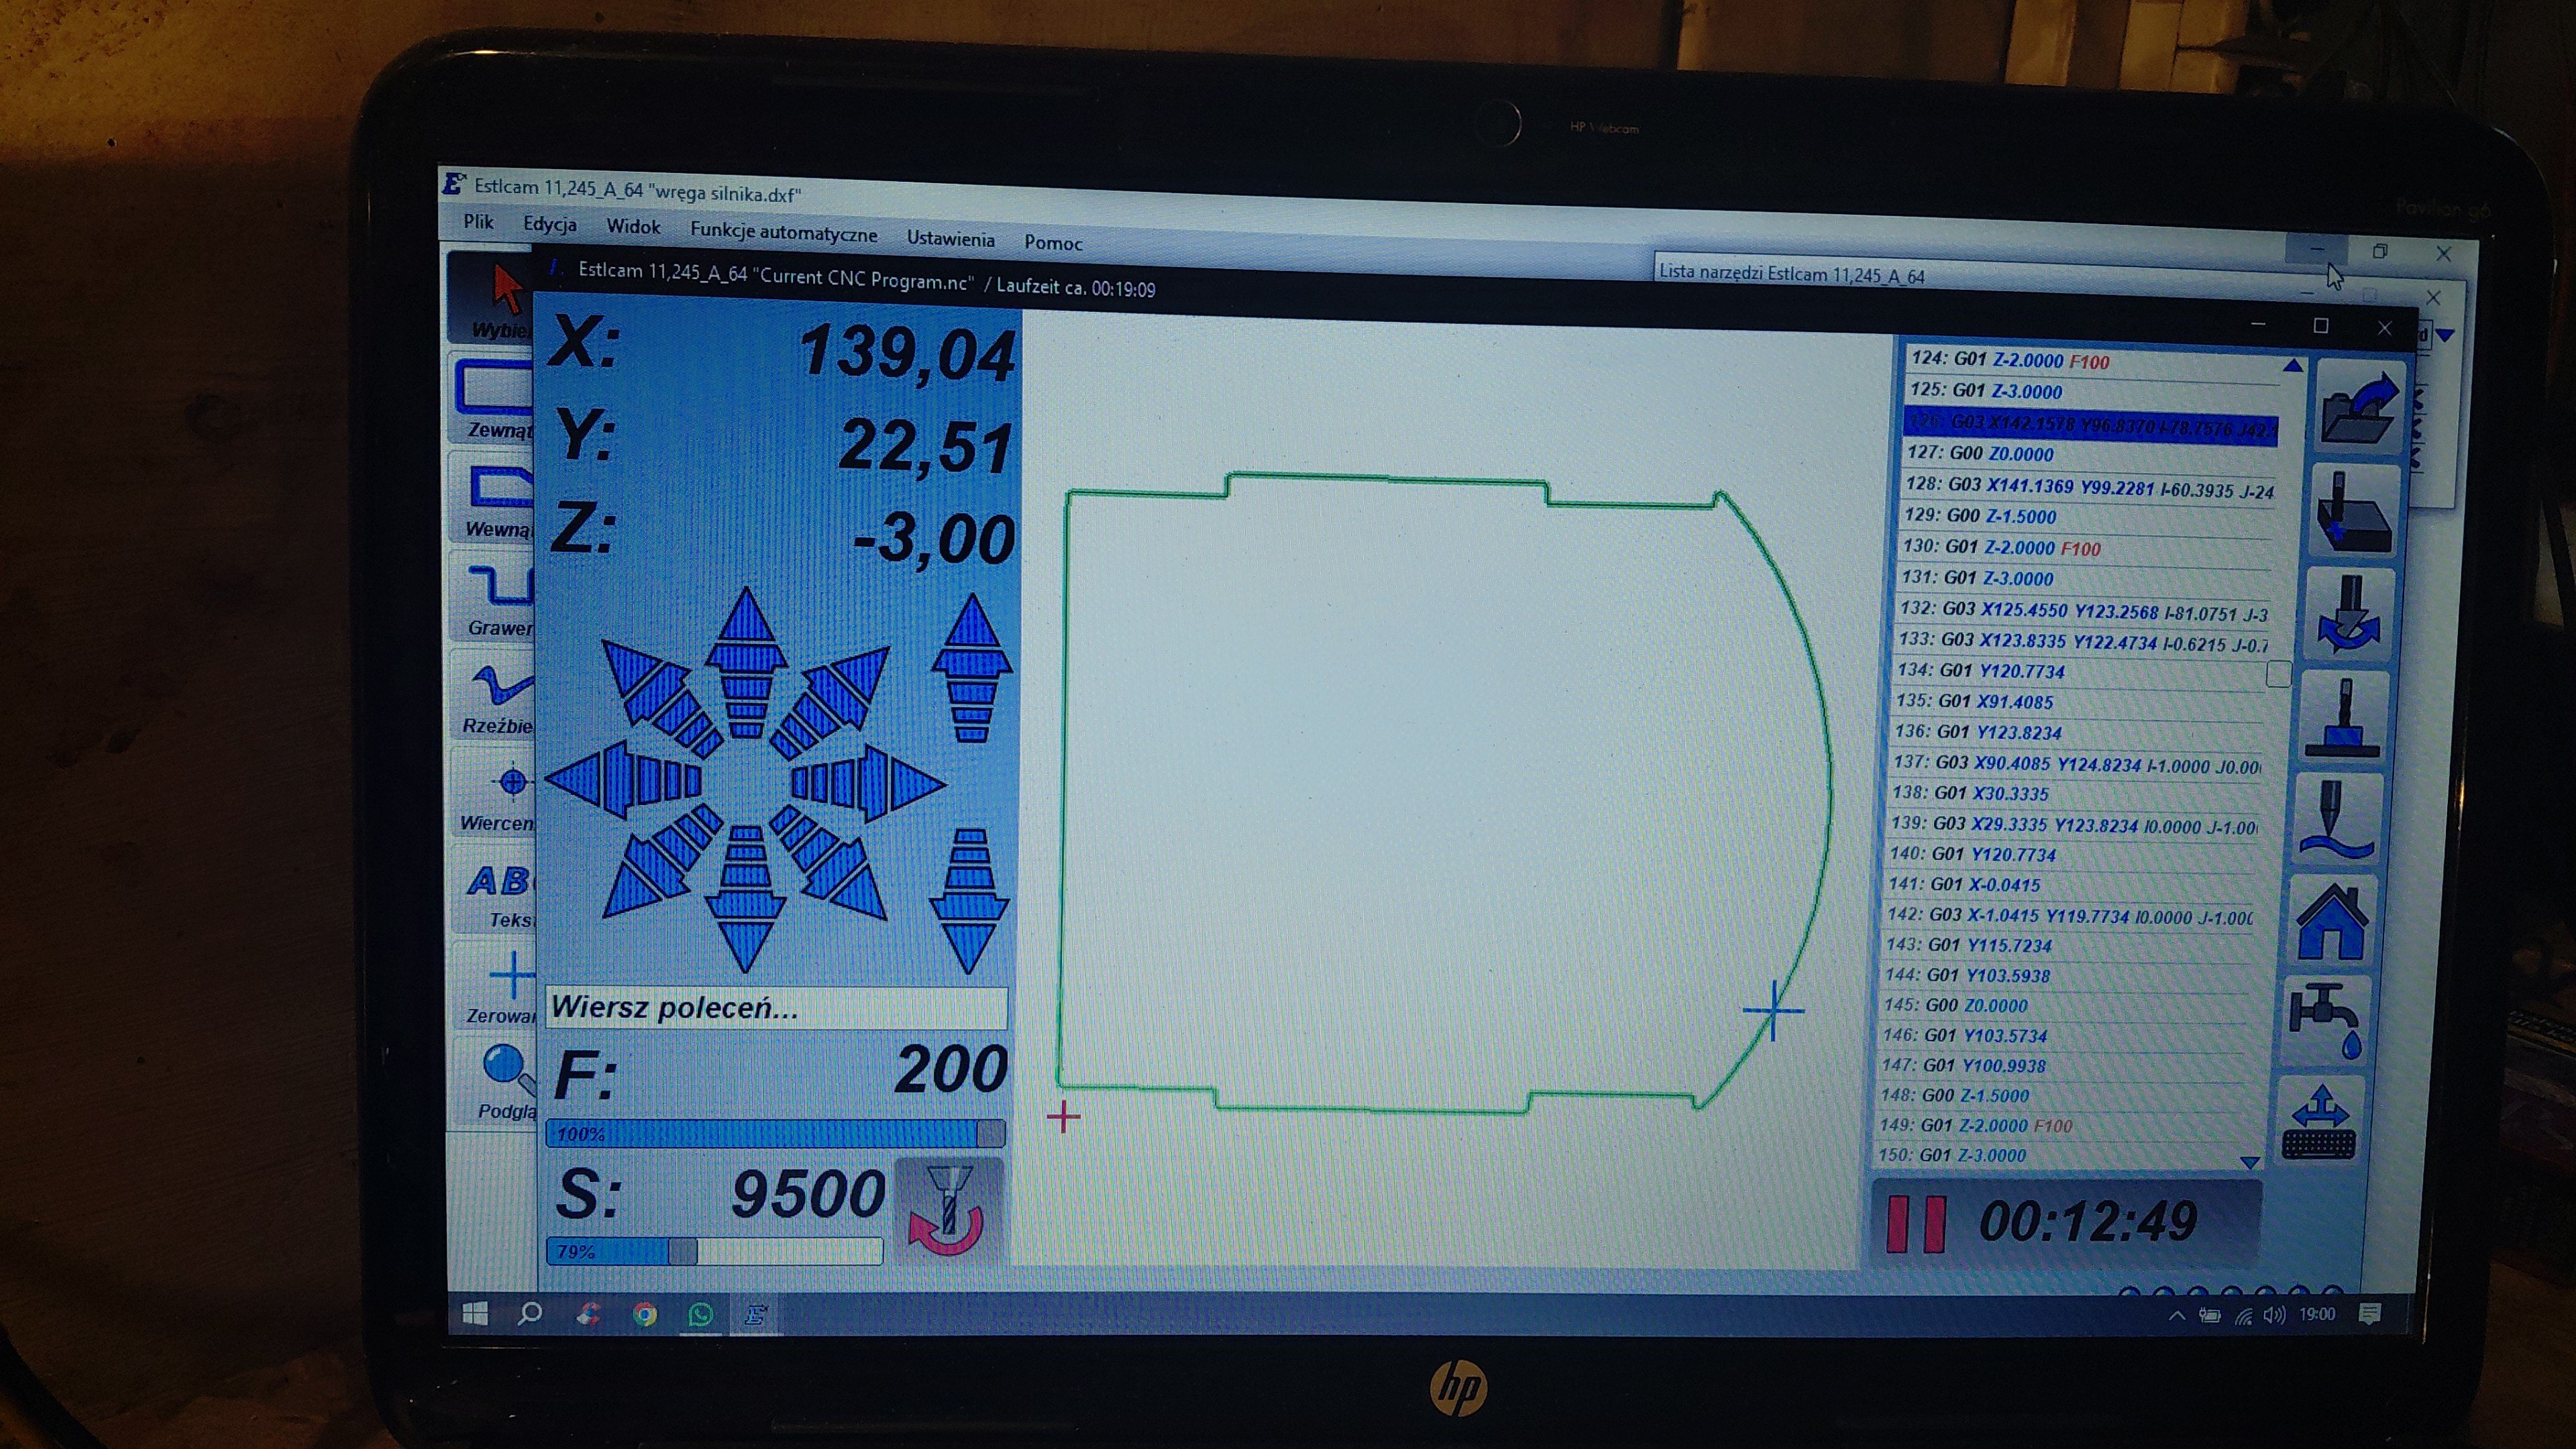Open the Ustawienia menu

[x=950, y=239]
